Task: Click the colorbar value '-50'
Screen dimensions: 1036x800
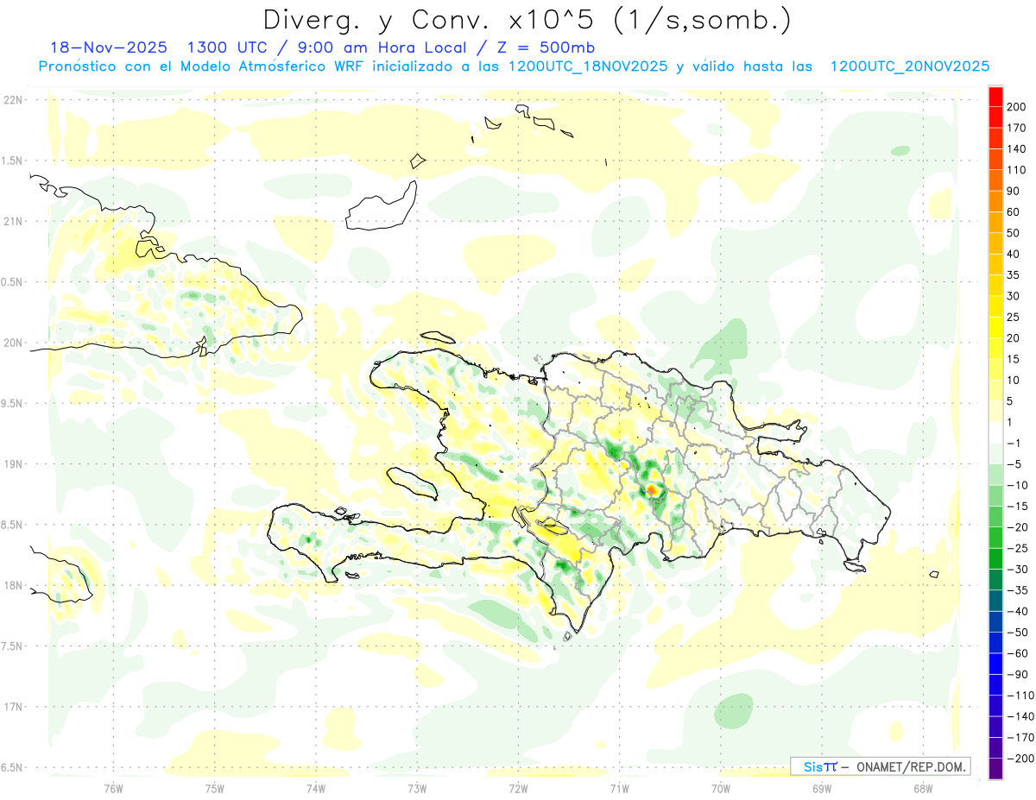Action: pos(1019,632)
